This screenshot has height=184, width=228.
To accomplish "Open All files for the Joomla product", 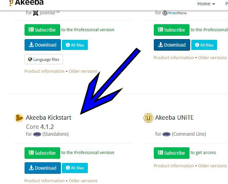I will (x=75, y=45).
